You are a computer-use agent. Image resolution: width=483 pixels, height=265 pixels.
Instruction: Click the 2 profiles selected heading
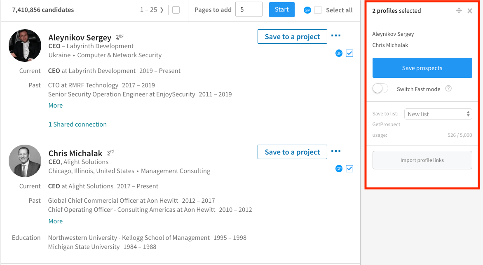(x=396, y=11)
